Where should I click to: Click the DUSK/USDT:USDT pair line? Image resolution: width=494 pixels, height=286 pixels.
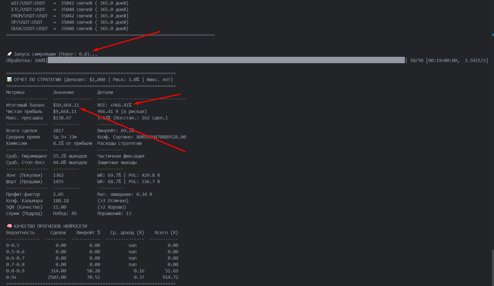point(29,29)
